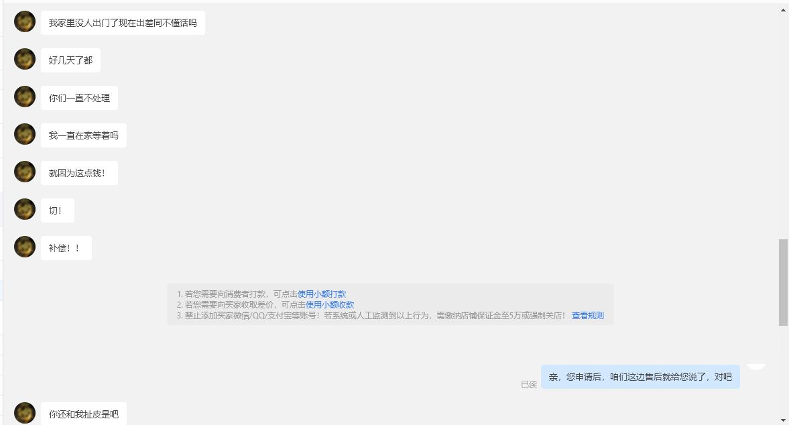Click the avatar beside "补偿！！" message

click(x=25, y=247)
